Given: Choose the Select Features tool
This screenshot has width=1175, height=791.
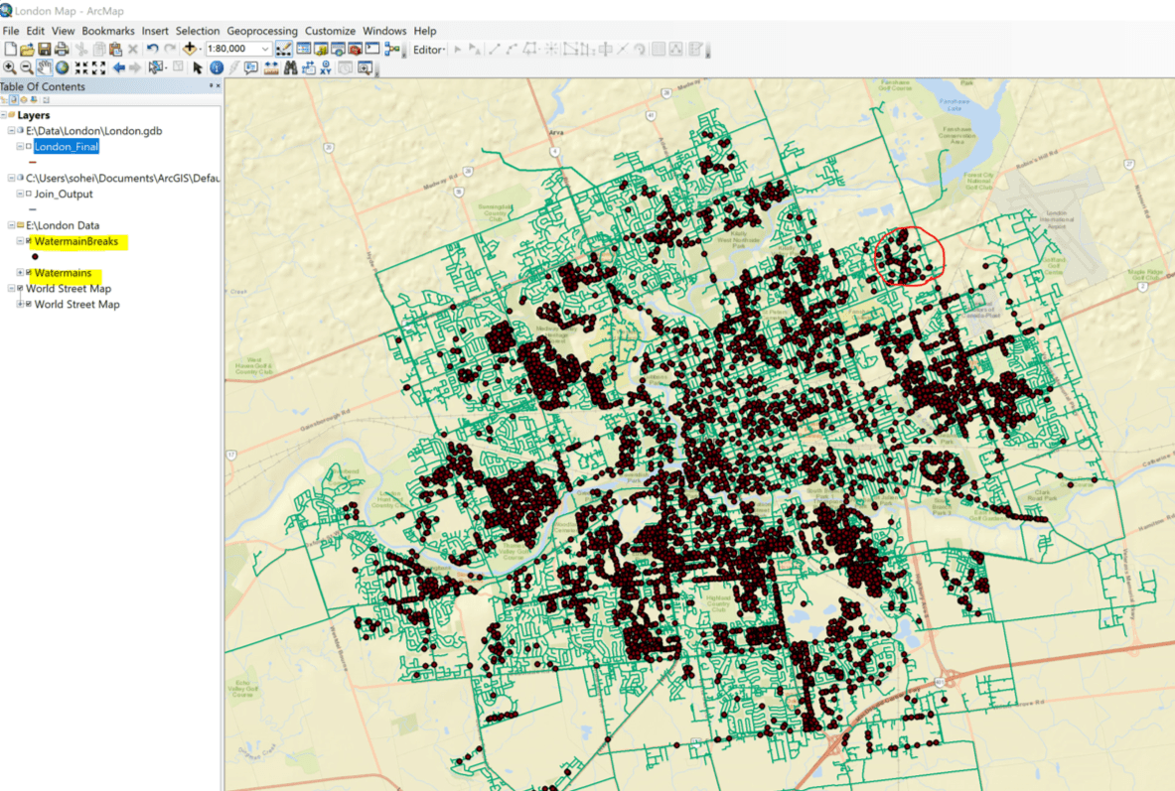Looking at the screenshot, I should click(156, 68).
